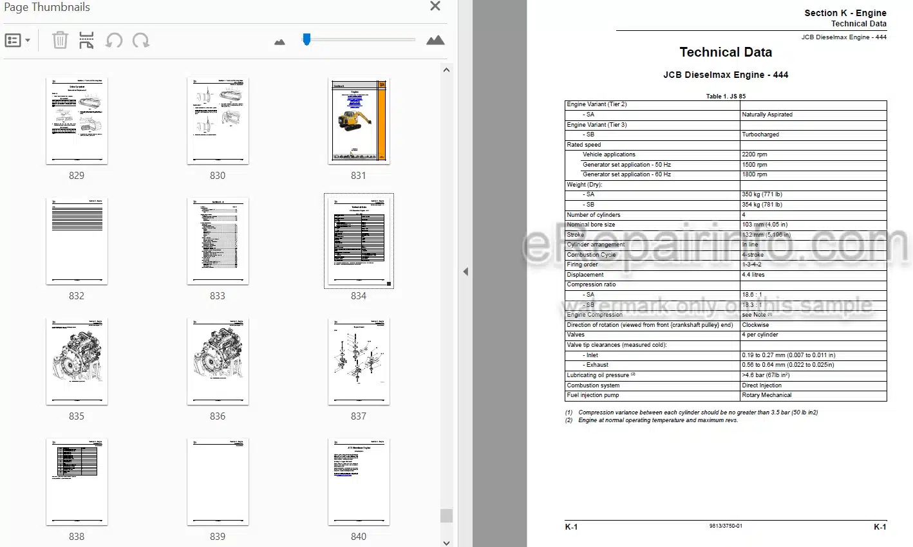Click 'JCB Dieselmax Engine - 444' subheading
Screen dimensions: 913x547
pyautogui.click(x=726, y=75)
